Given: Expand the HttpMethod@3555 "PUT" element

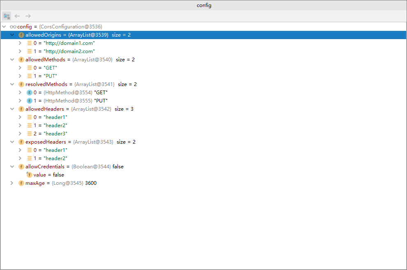Looking at the screenshot, I should (20, 101).
